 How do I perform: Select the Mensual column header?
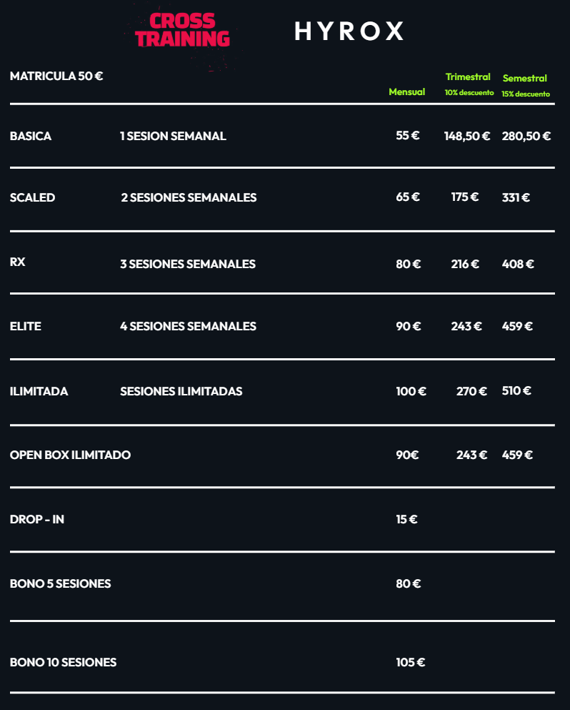click(x=406, y=92)
